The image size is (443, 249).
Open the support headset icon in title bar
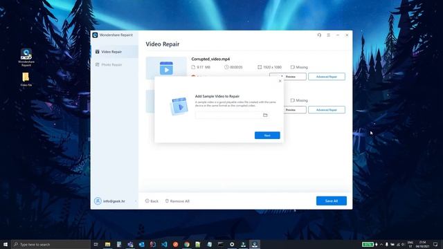(319, 35)
